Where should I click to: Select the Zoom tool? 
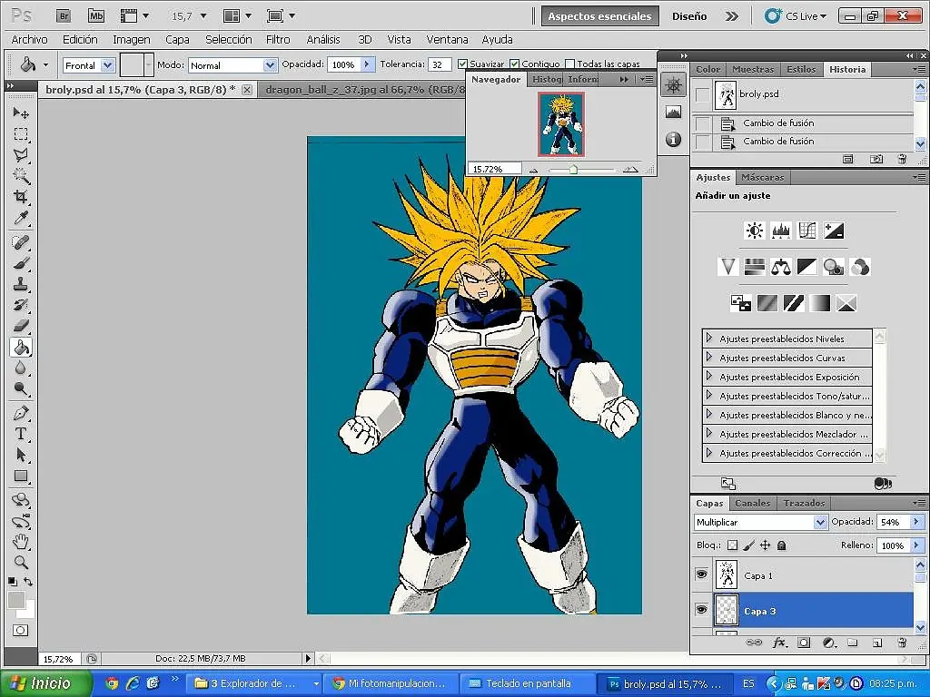point(21,563)
